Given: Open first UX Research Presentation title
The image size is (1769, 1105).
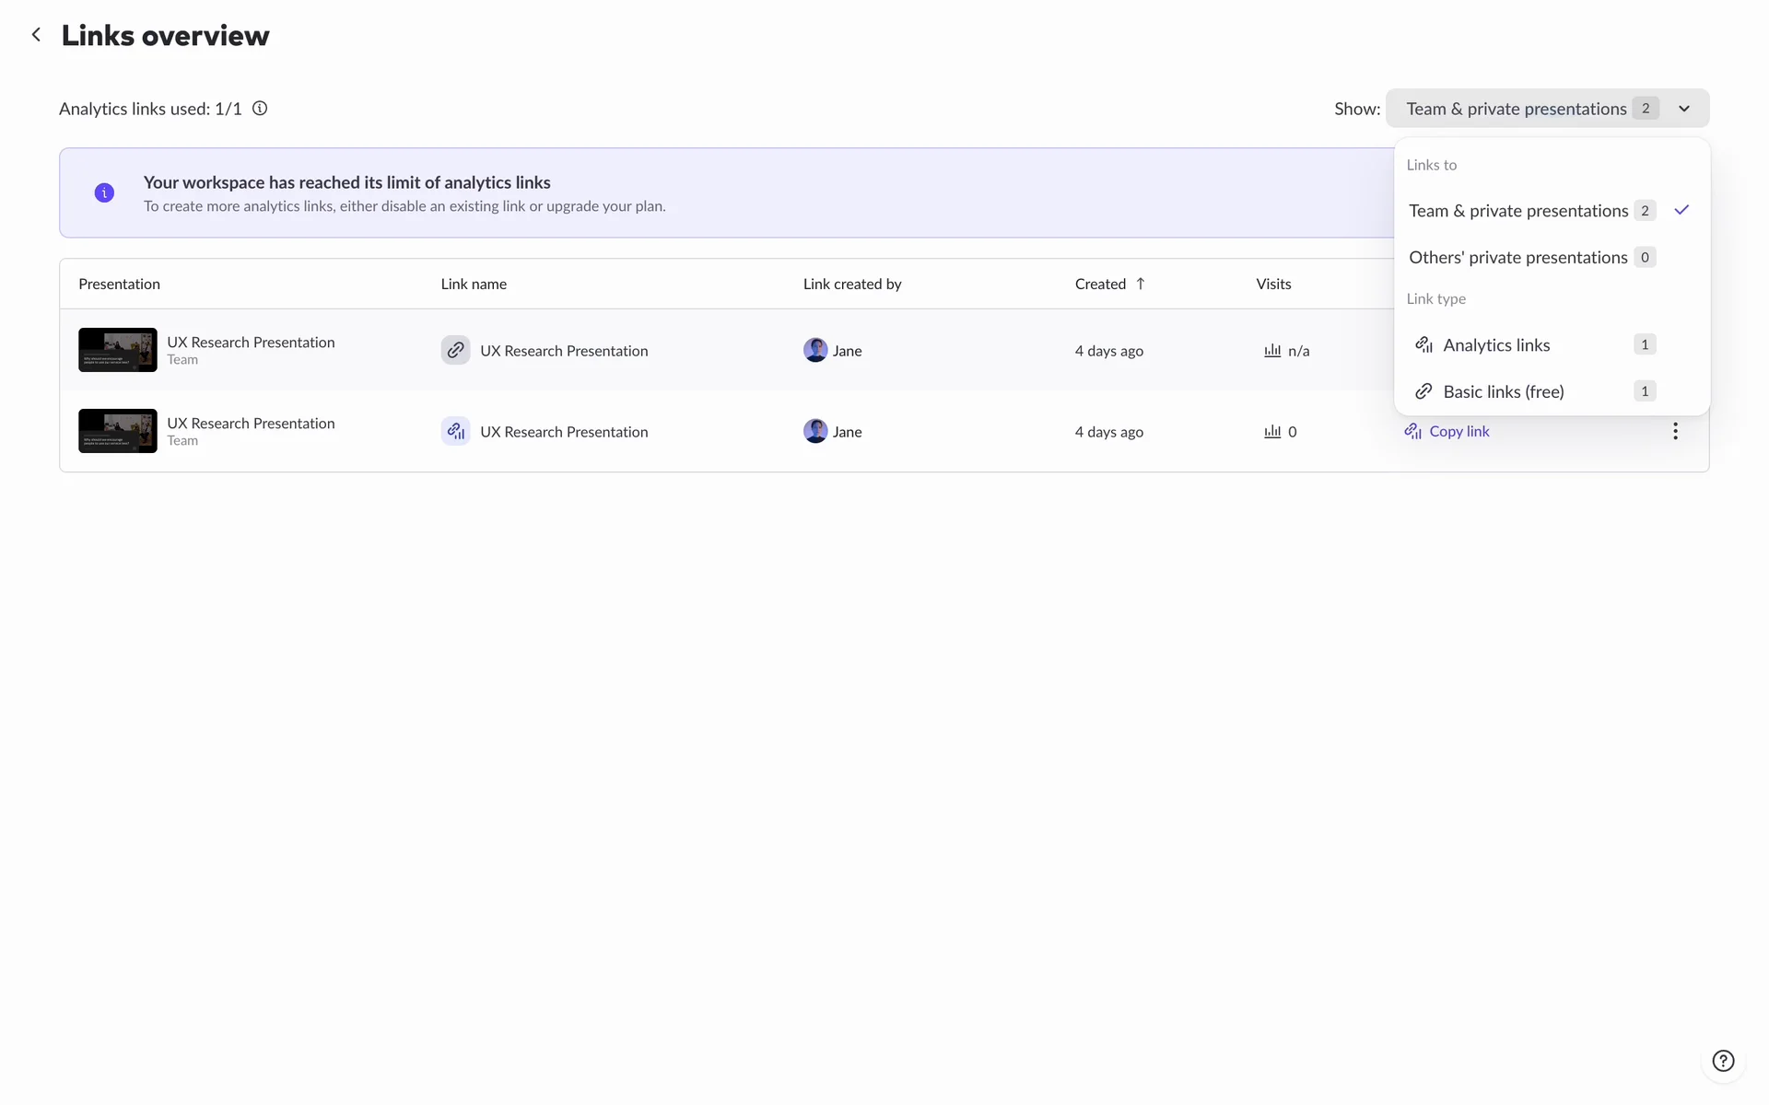Looking at the screenshot, I should point(251,342).
